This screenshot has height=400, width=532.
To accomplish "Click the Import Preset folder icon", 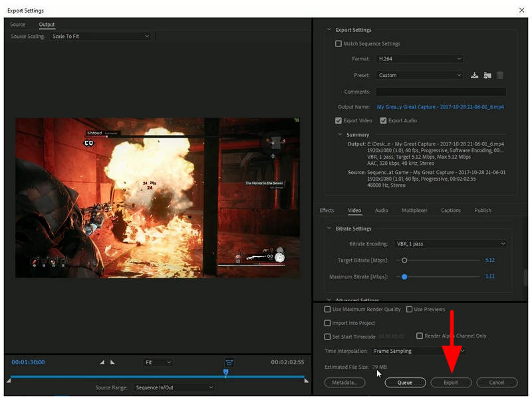I will pyautogui.click(x=487, y=74).
